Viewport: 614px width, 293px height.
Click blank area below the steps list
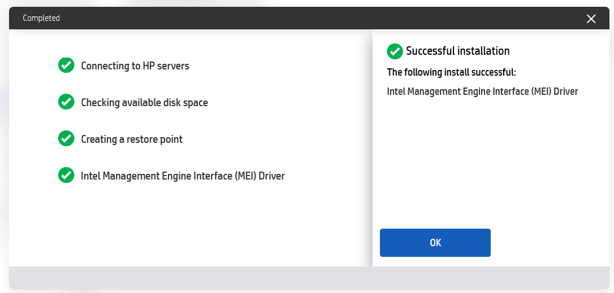[x=187, y=226]
